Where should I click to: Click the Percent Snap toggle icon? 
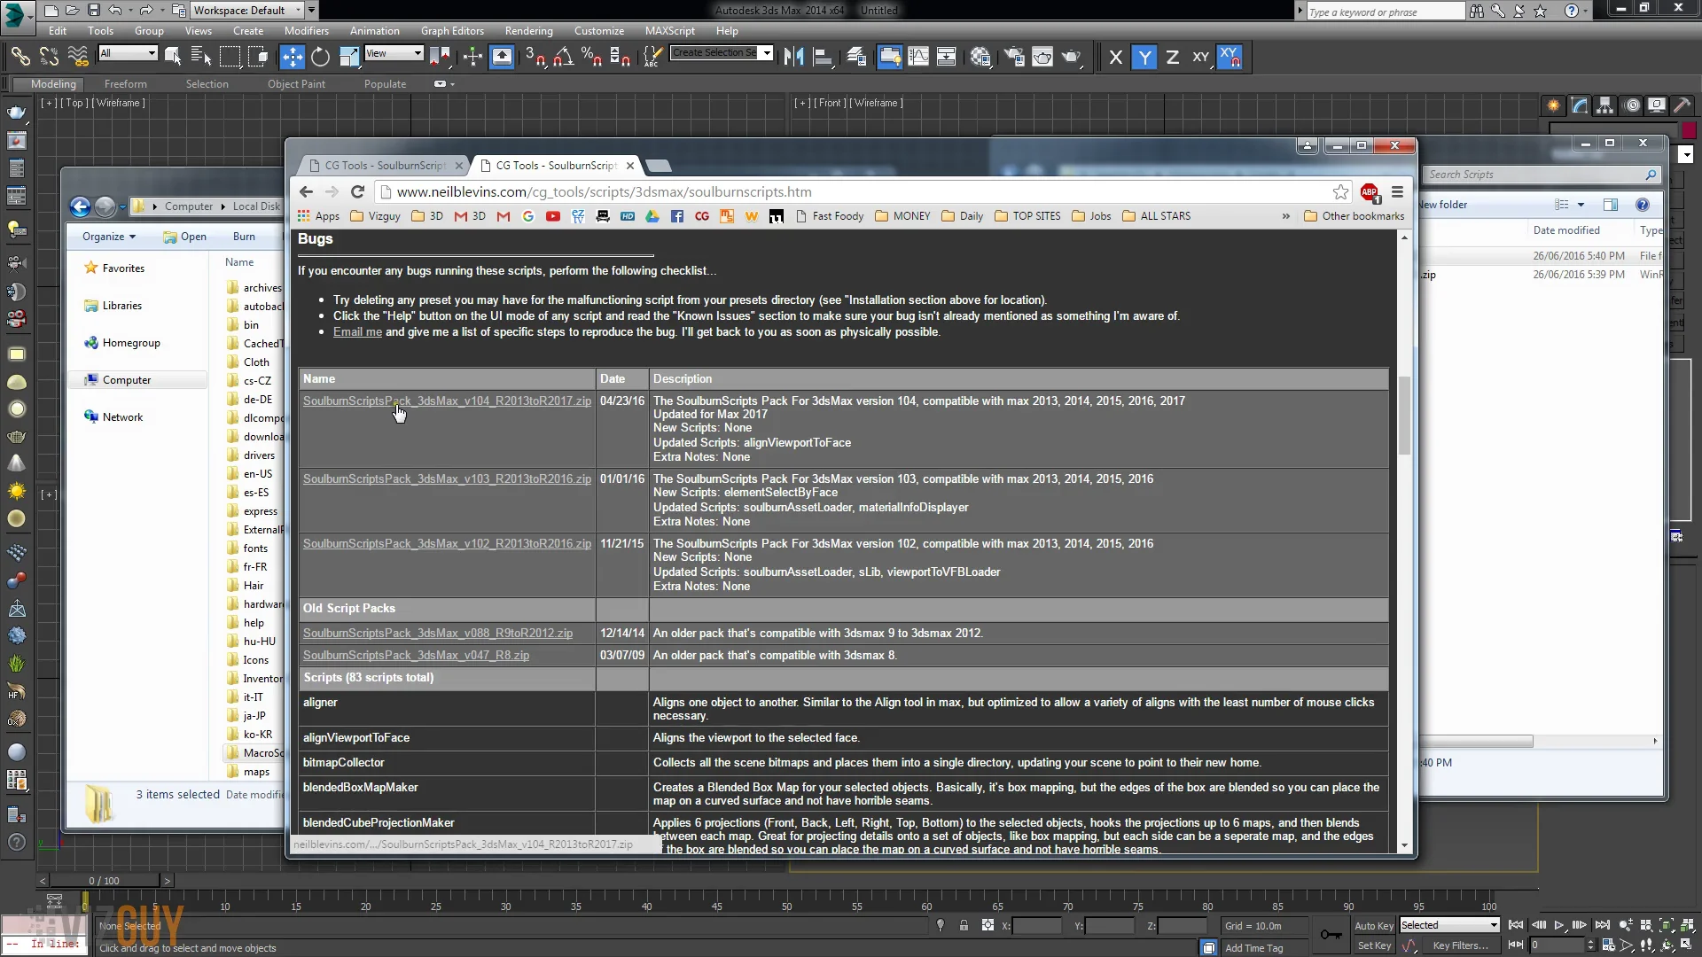[591, 58]
